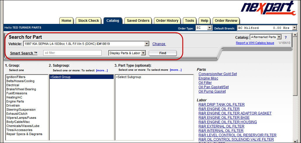Select Brake/Wheel Bearing group
301x143 pixels.
21,89
